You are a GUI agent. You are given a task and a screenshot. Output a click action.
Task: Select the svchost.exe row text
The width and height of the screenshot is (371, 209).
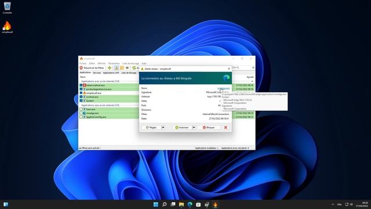(x=92, y=97)
